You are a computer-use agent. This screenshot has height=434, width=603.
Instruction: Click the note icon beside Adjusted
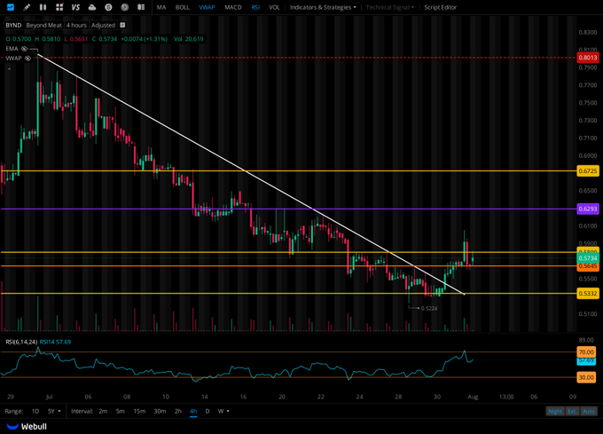click(122, 25)
